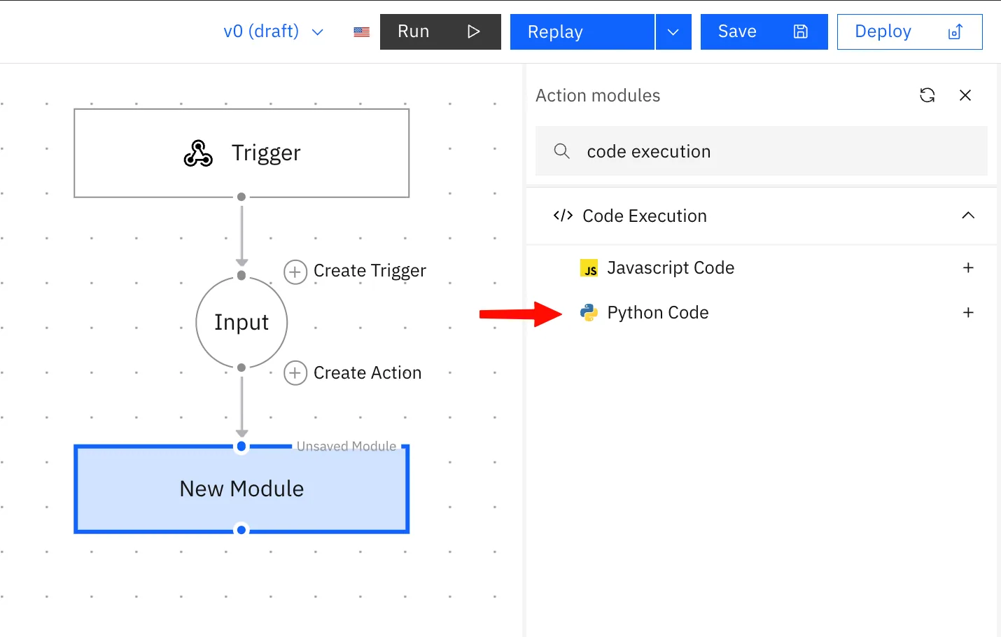Click the Unsaved Module label
This screenshot has height=637, width=1001.
point(346,446)
